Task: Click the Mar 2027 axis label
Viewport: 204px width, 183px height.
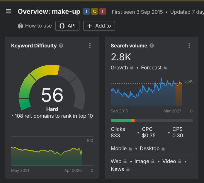Action: coord(172,111)
